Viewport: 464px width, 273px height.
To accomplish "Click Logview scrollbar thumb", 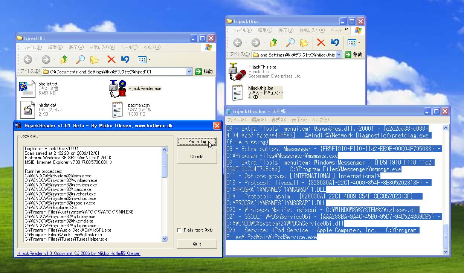I will tap(165, 165).
